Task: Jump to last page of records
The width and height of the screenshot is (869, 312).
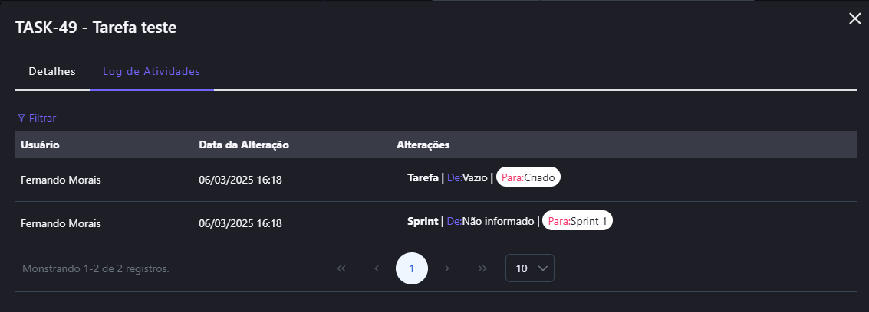Action: [x=482, y=268]
